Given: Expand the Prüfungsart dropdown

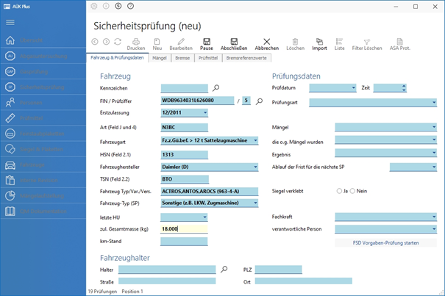Looking at the screenshot, I should (x=434, y=102).
